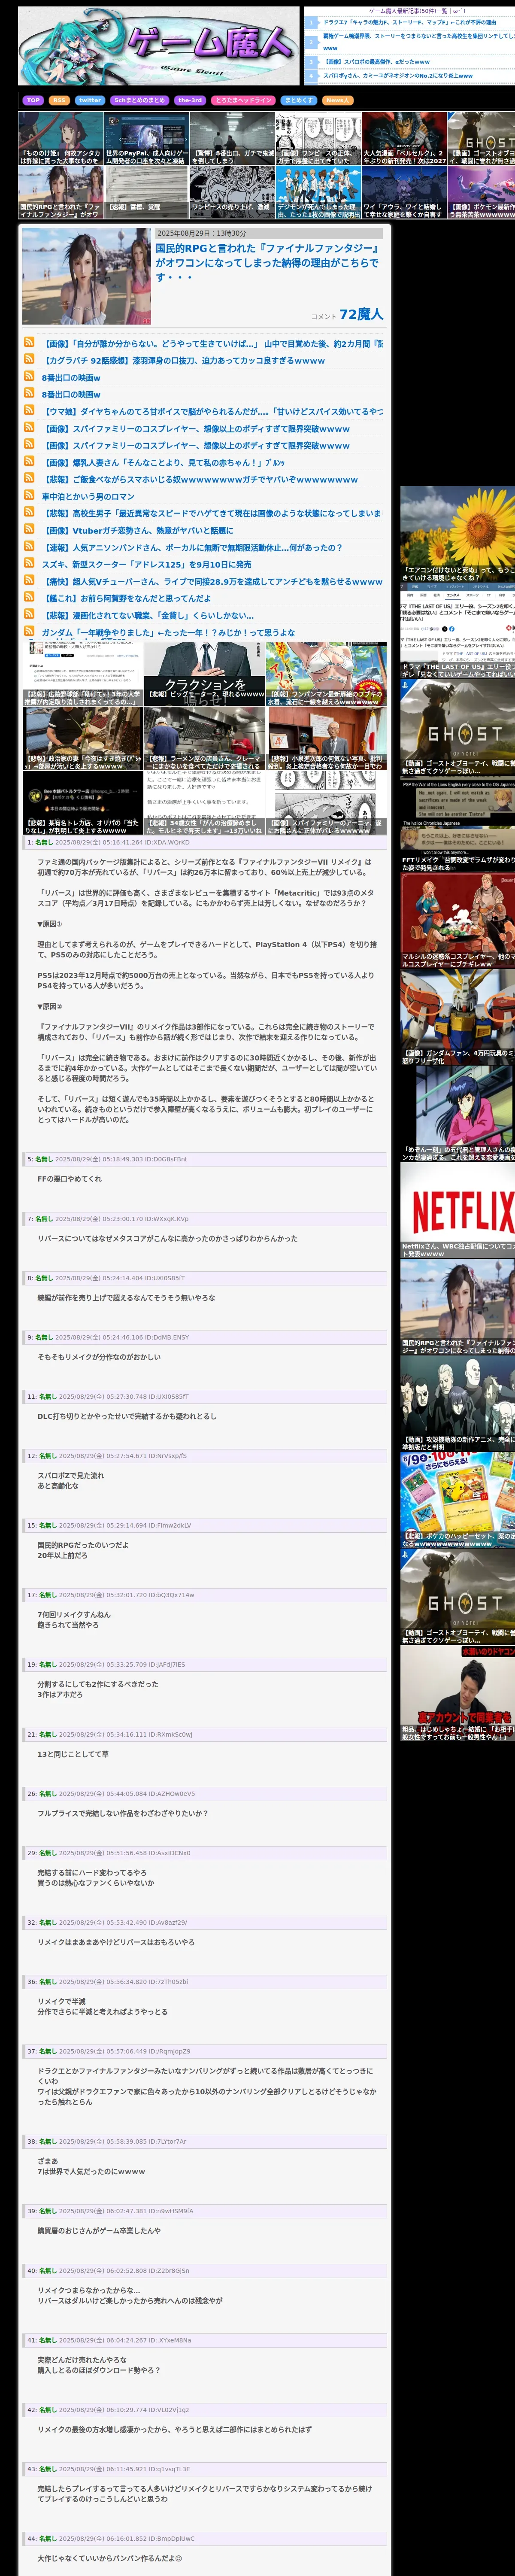Open RSS icon beside 漫画化されてない職業 headline
515x2576 pixels.
click(x=29, y=614)
